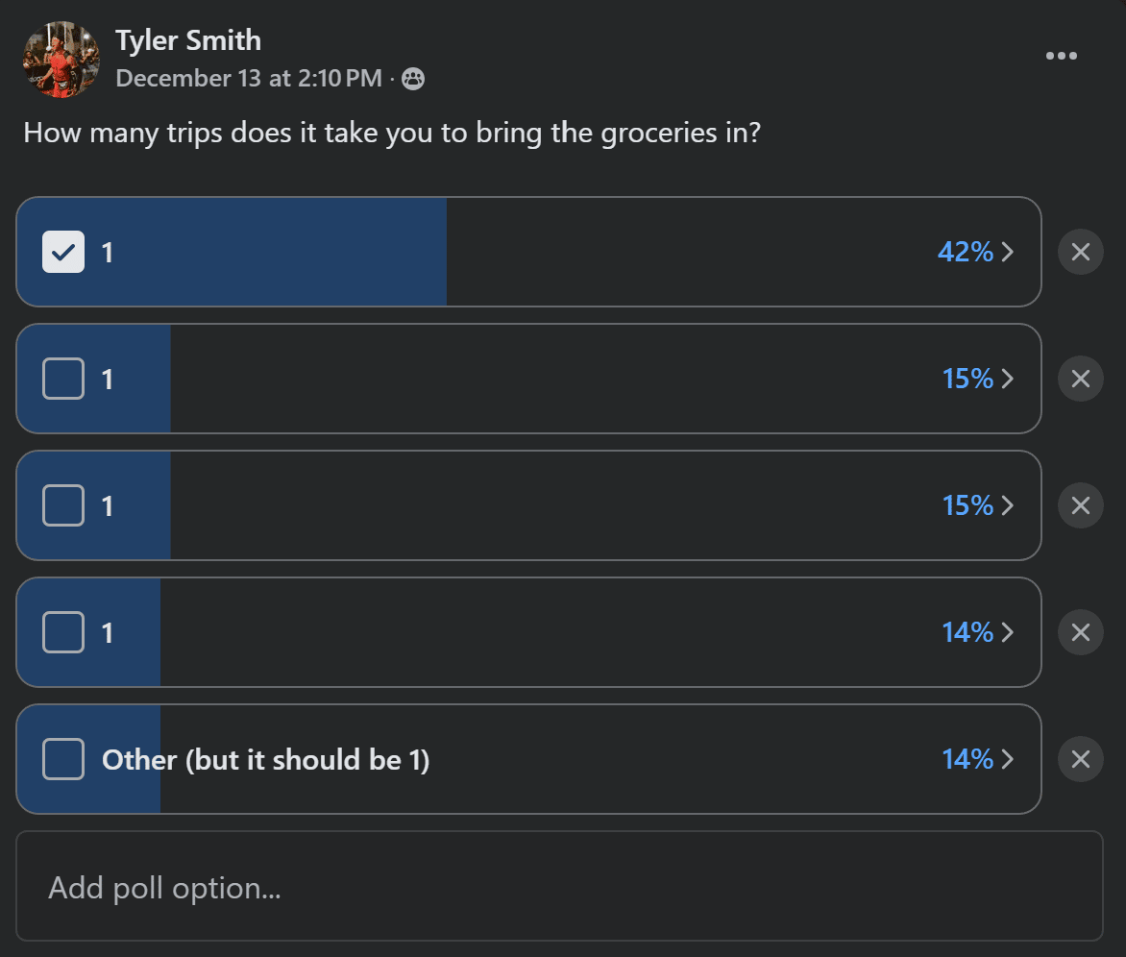1126x957 pixels.
Task: Remove the Other (but it should be 1) option
Action: point(1080,759)
